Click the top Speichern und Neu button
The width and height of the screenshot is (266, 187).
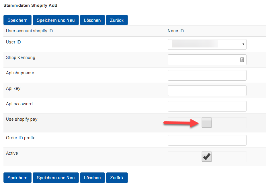tap(56, 20)
